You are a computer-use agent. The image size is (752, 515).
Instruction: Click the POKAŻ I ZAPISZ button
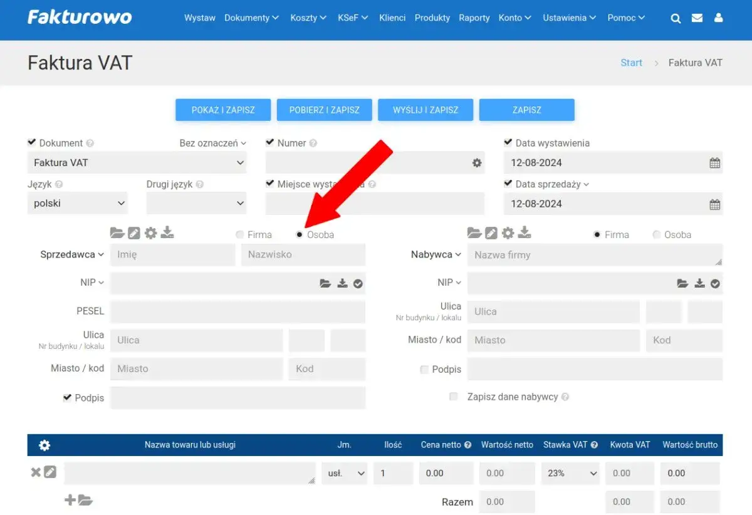pyautogui.click(x=223, y=110)
